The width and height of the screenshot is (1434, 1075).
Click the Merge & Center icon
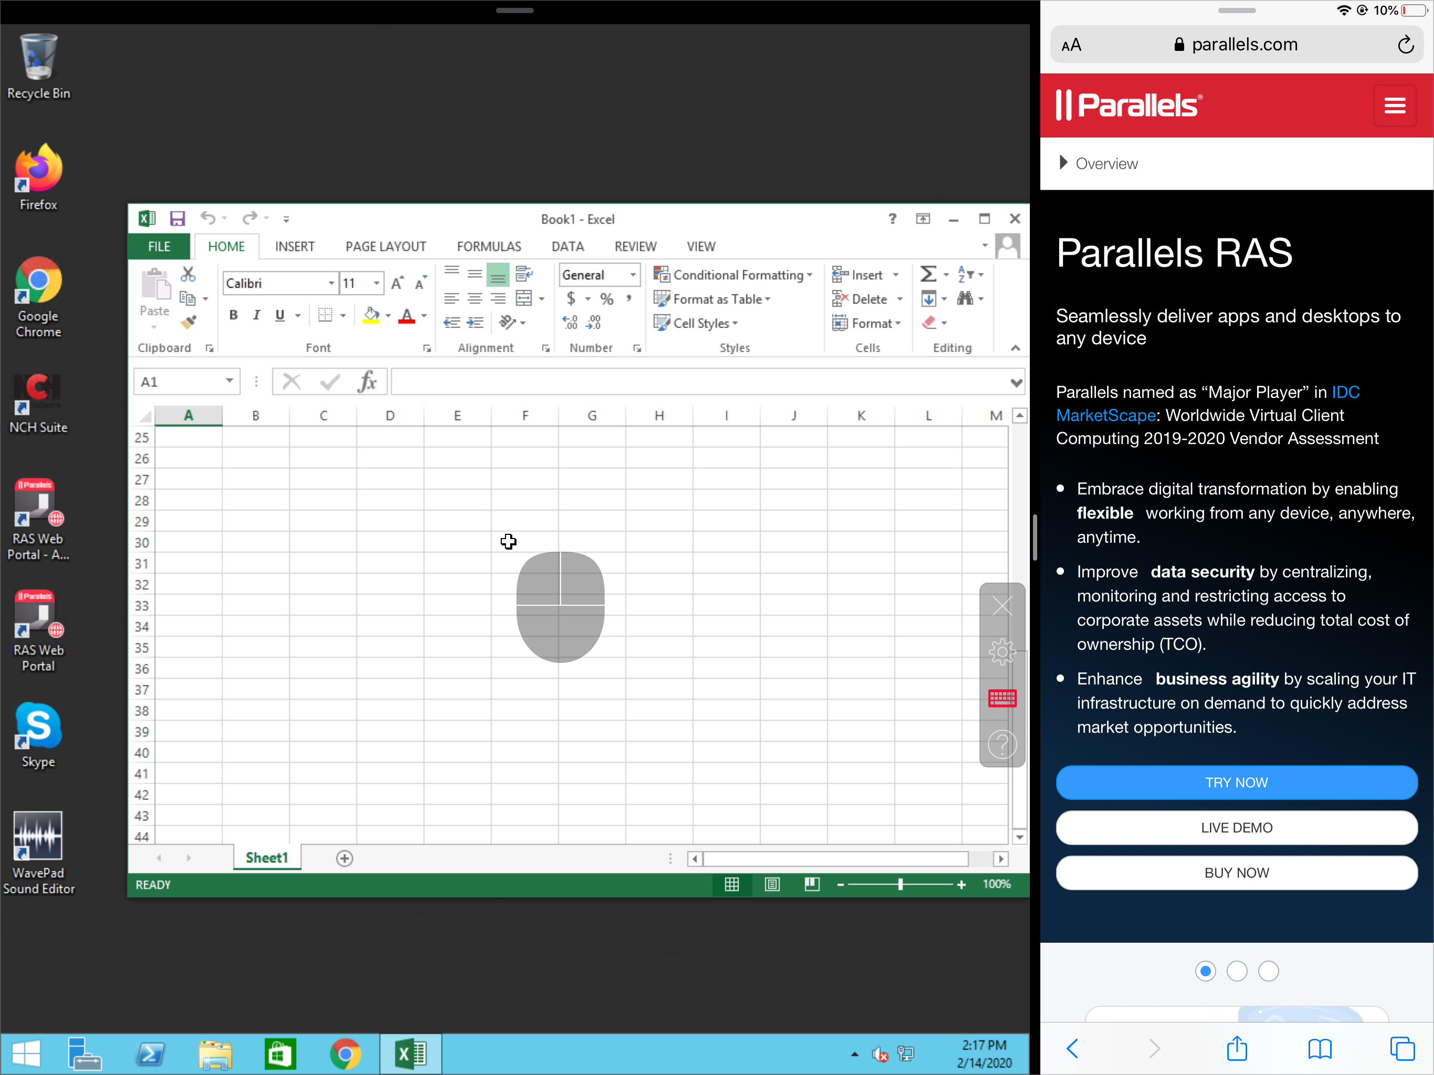[x=524, y=298]
